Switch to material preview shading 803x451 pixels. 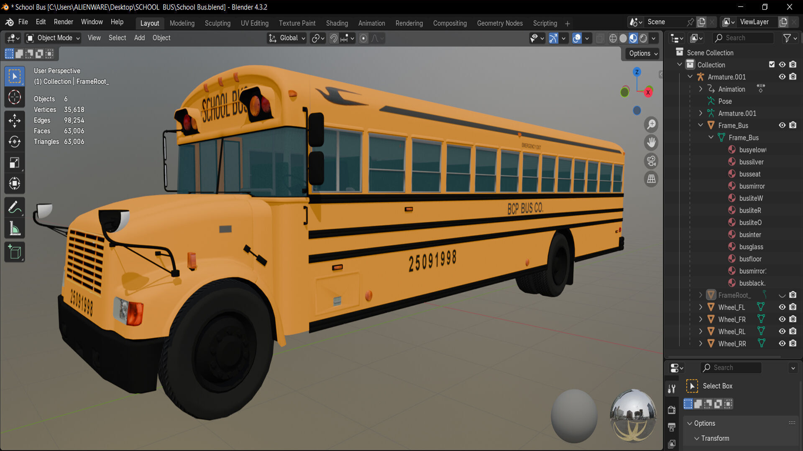coord(633,38)
